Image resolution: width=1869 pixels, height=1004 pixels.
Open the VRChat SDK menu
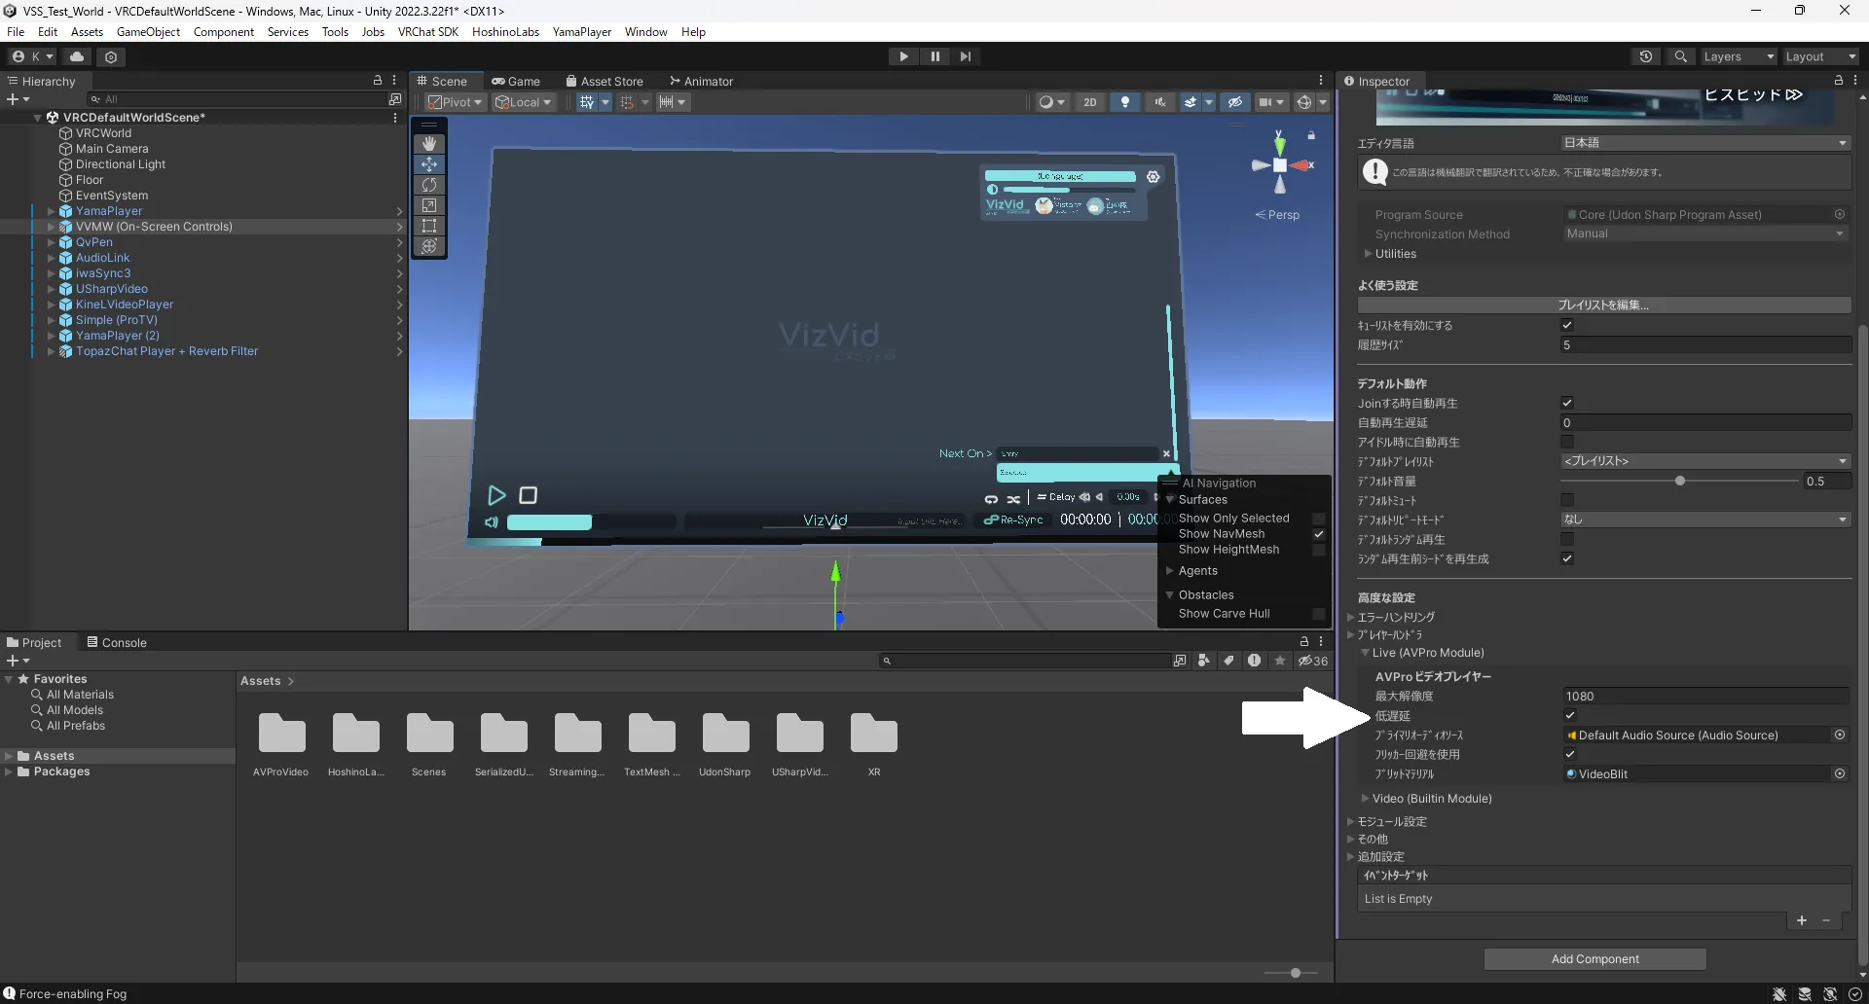427,32
